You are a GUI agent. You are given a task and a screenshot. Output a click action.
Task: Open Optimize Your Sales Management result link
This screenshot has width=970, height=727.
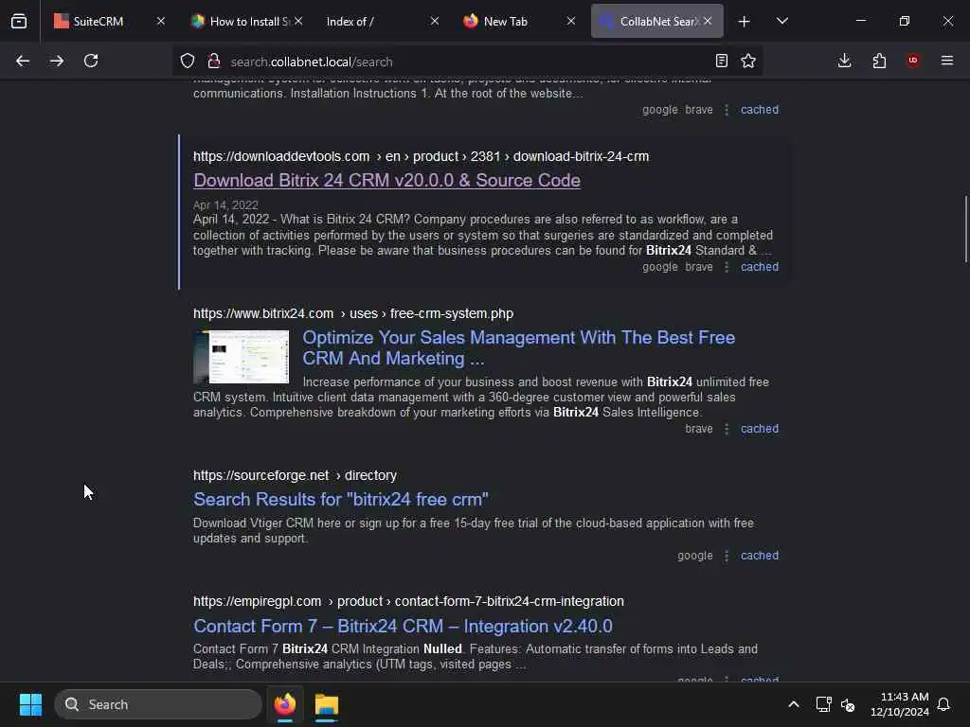(x=518, y=348)
